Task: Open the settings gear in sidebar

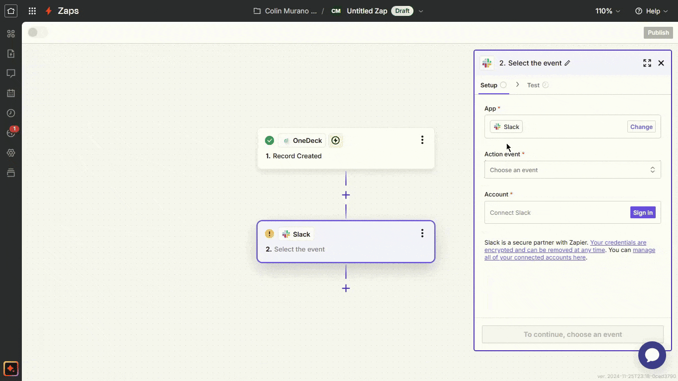Action: coord(11,153)
